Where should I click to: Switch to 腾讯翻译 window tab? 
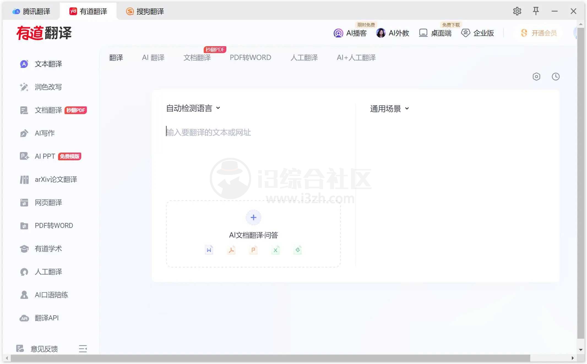[31, 11]
